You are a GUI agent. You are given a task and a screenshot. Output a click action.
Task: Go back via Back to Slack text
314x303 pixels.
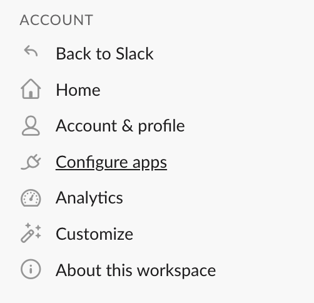click(x=105, y=54)
